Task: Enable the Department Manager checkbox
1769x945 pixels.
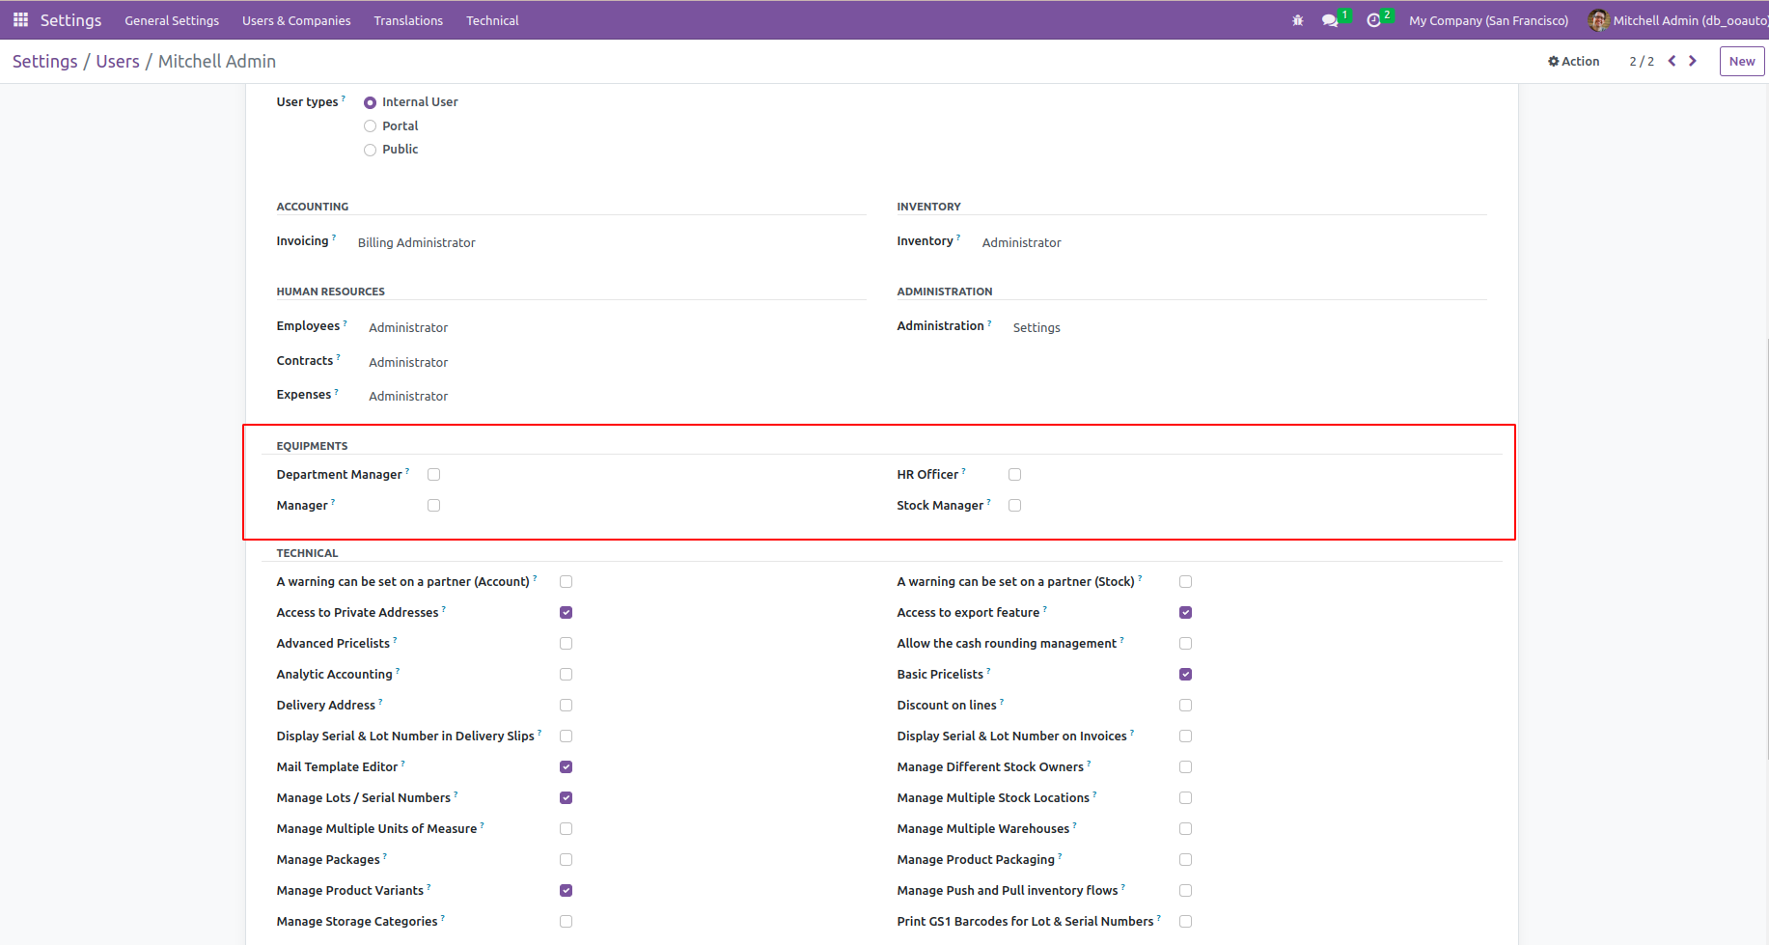Action: coord(434,475)
